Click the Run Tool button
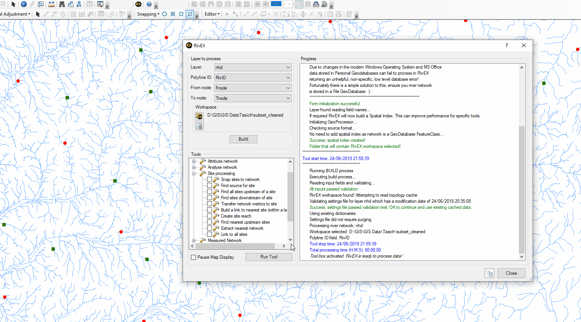Image resolution: width=581 pixels, height=322 pixels. [269, 257]
